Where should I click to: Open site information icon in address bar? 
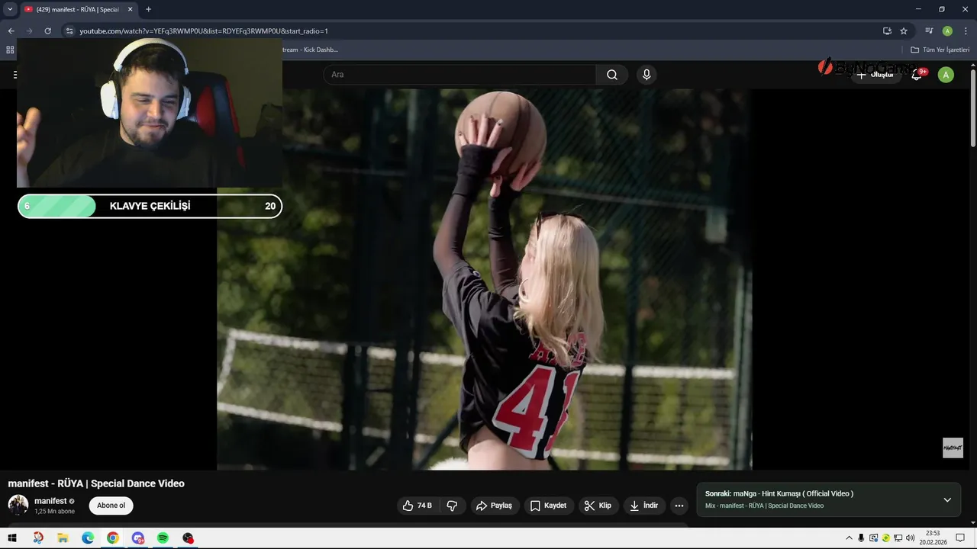(69, 31)
